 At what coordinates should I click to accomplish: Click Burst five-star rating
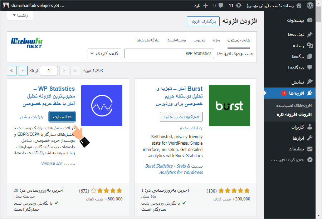click(234, 191)
